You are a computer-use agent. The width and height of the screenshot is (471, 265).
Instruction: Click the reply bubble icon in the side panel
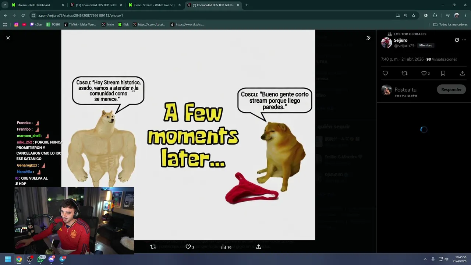385,73
